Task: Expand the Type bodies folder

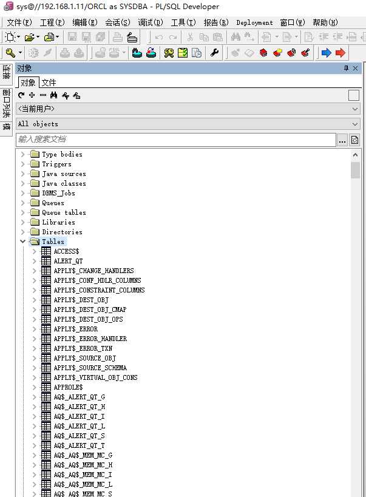Action: pyautogui.click(x=22, y=154)
